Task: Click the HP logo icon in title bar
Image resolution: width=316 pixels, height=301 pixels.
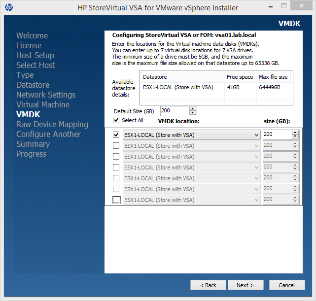Action: coord(9,7)
